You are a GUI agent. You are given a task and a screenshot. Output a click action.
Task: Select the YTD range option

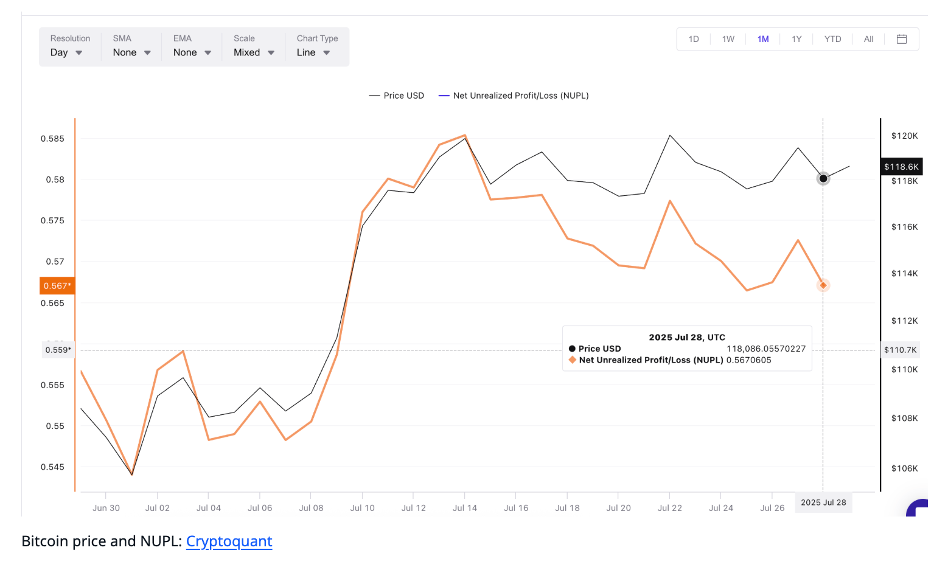832,39
